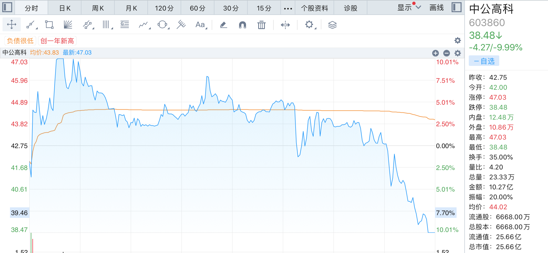Delete drawings with the trash icon
548x253 pixels.
(261, 25)
